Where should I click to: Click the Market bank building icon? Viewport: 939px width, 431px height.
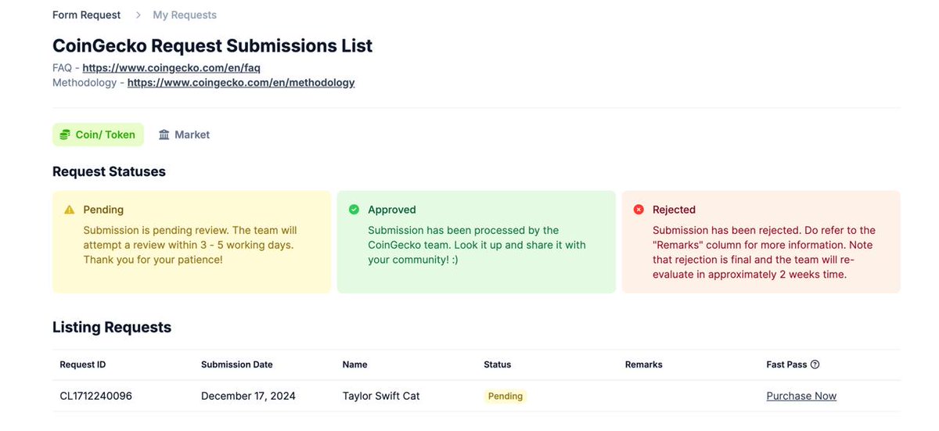(x=164, y=135)
